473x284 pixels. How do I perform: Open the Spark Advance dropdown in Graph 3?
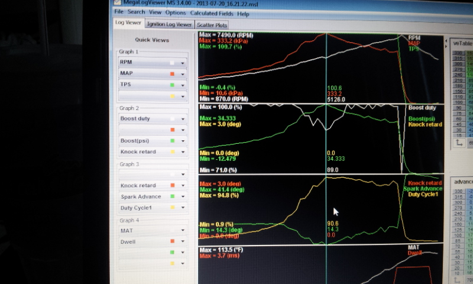(x=183, y=196)
